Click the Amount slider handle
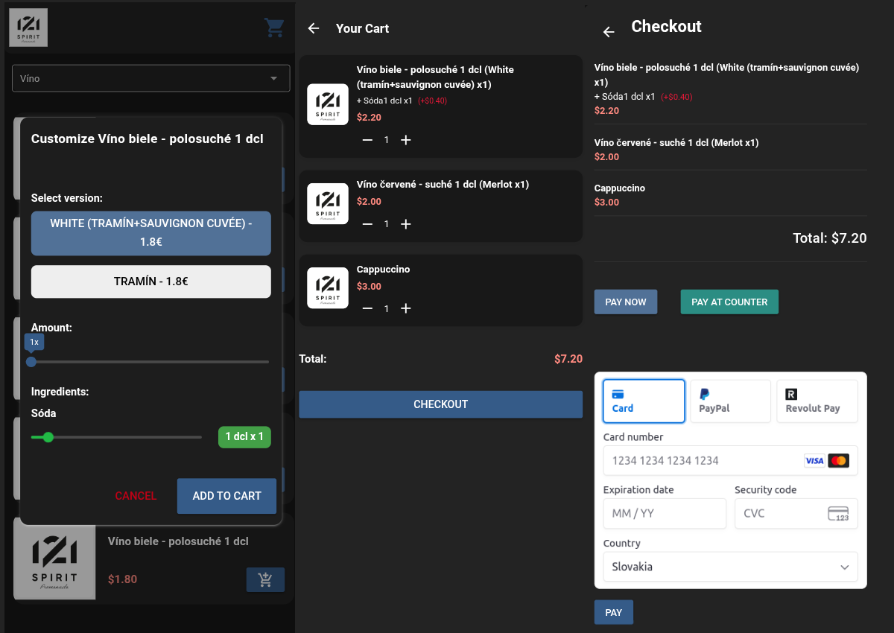Viewport: 894px width, 633px height. tap(31, 362)
